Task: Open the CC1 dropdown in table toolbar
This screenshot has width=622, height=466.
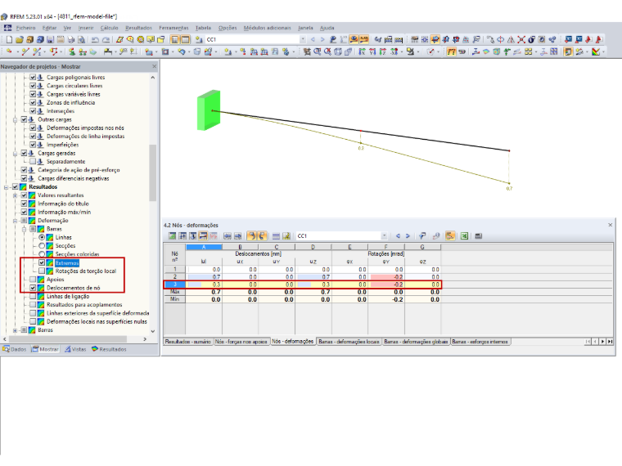Action: pyautogui.click(x=384, y=236)
